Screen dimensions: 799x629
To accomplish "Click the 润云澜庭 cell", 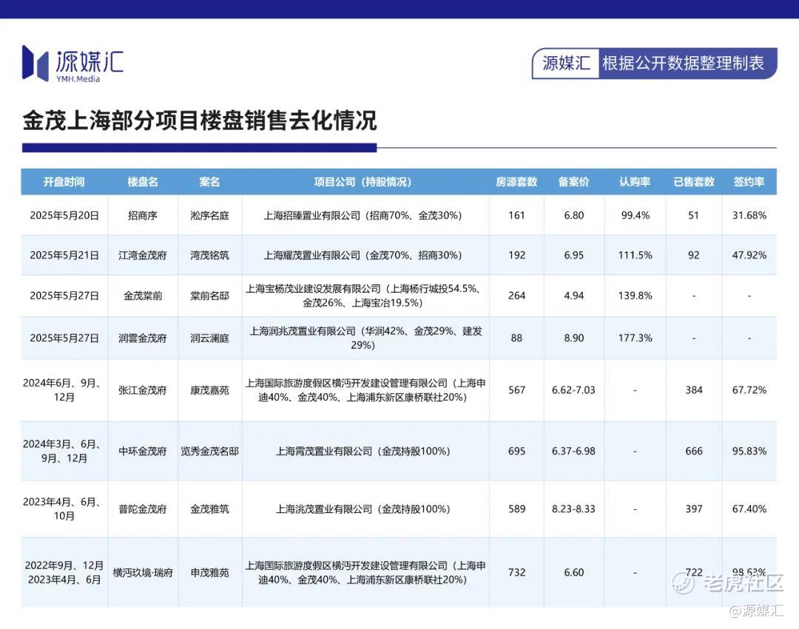I will (209, 338).
